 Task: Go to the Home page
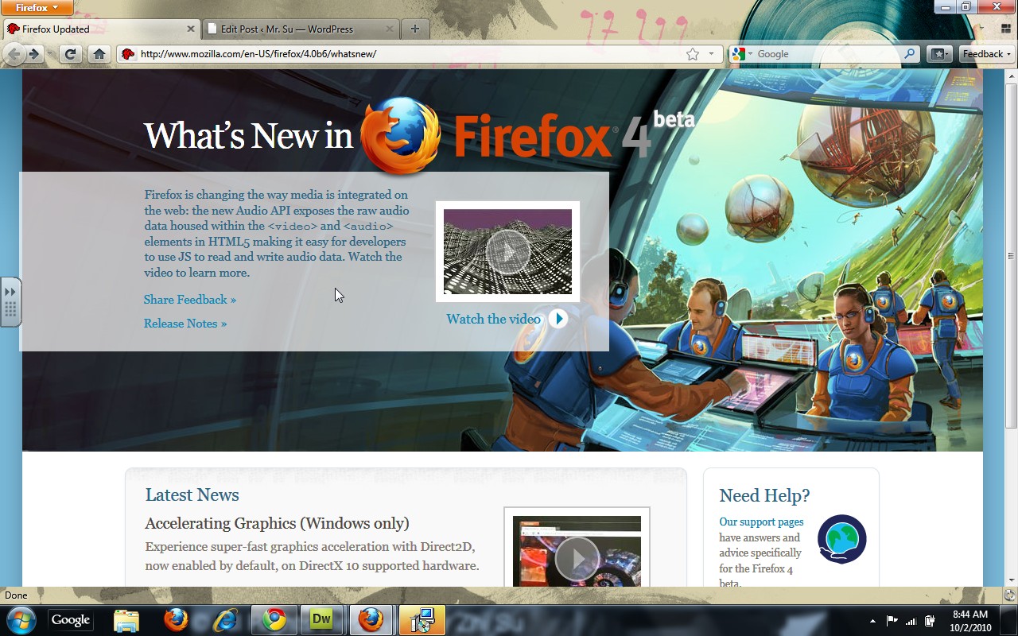click(x=99, y=54)
